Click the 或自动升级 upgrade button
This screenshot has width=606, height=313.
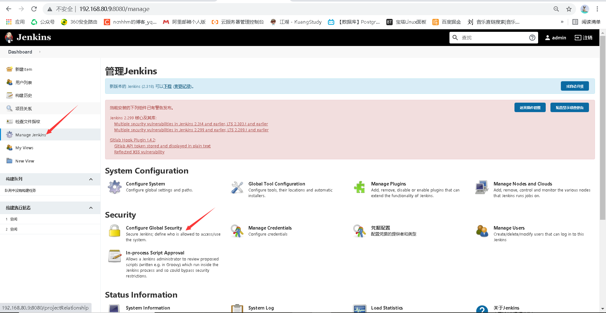[x=574, y=86]
